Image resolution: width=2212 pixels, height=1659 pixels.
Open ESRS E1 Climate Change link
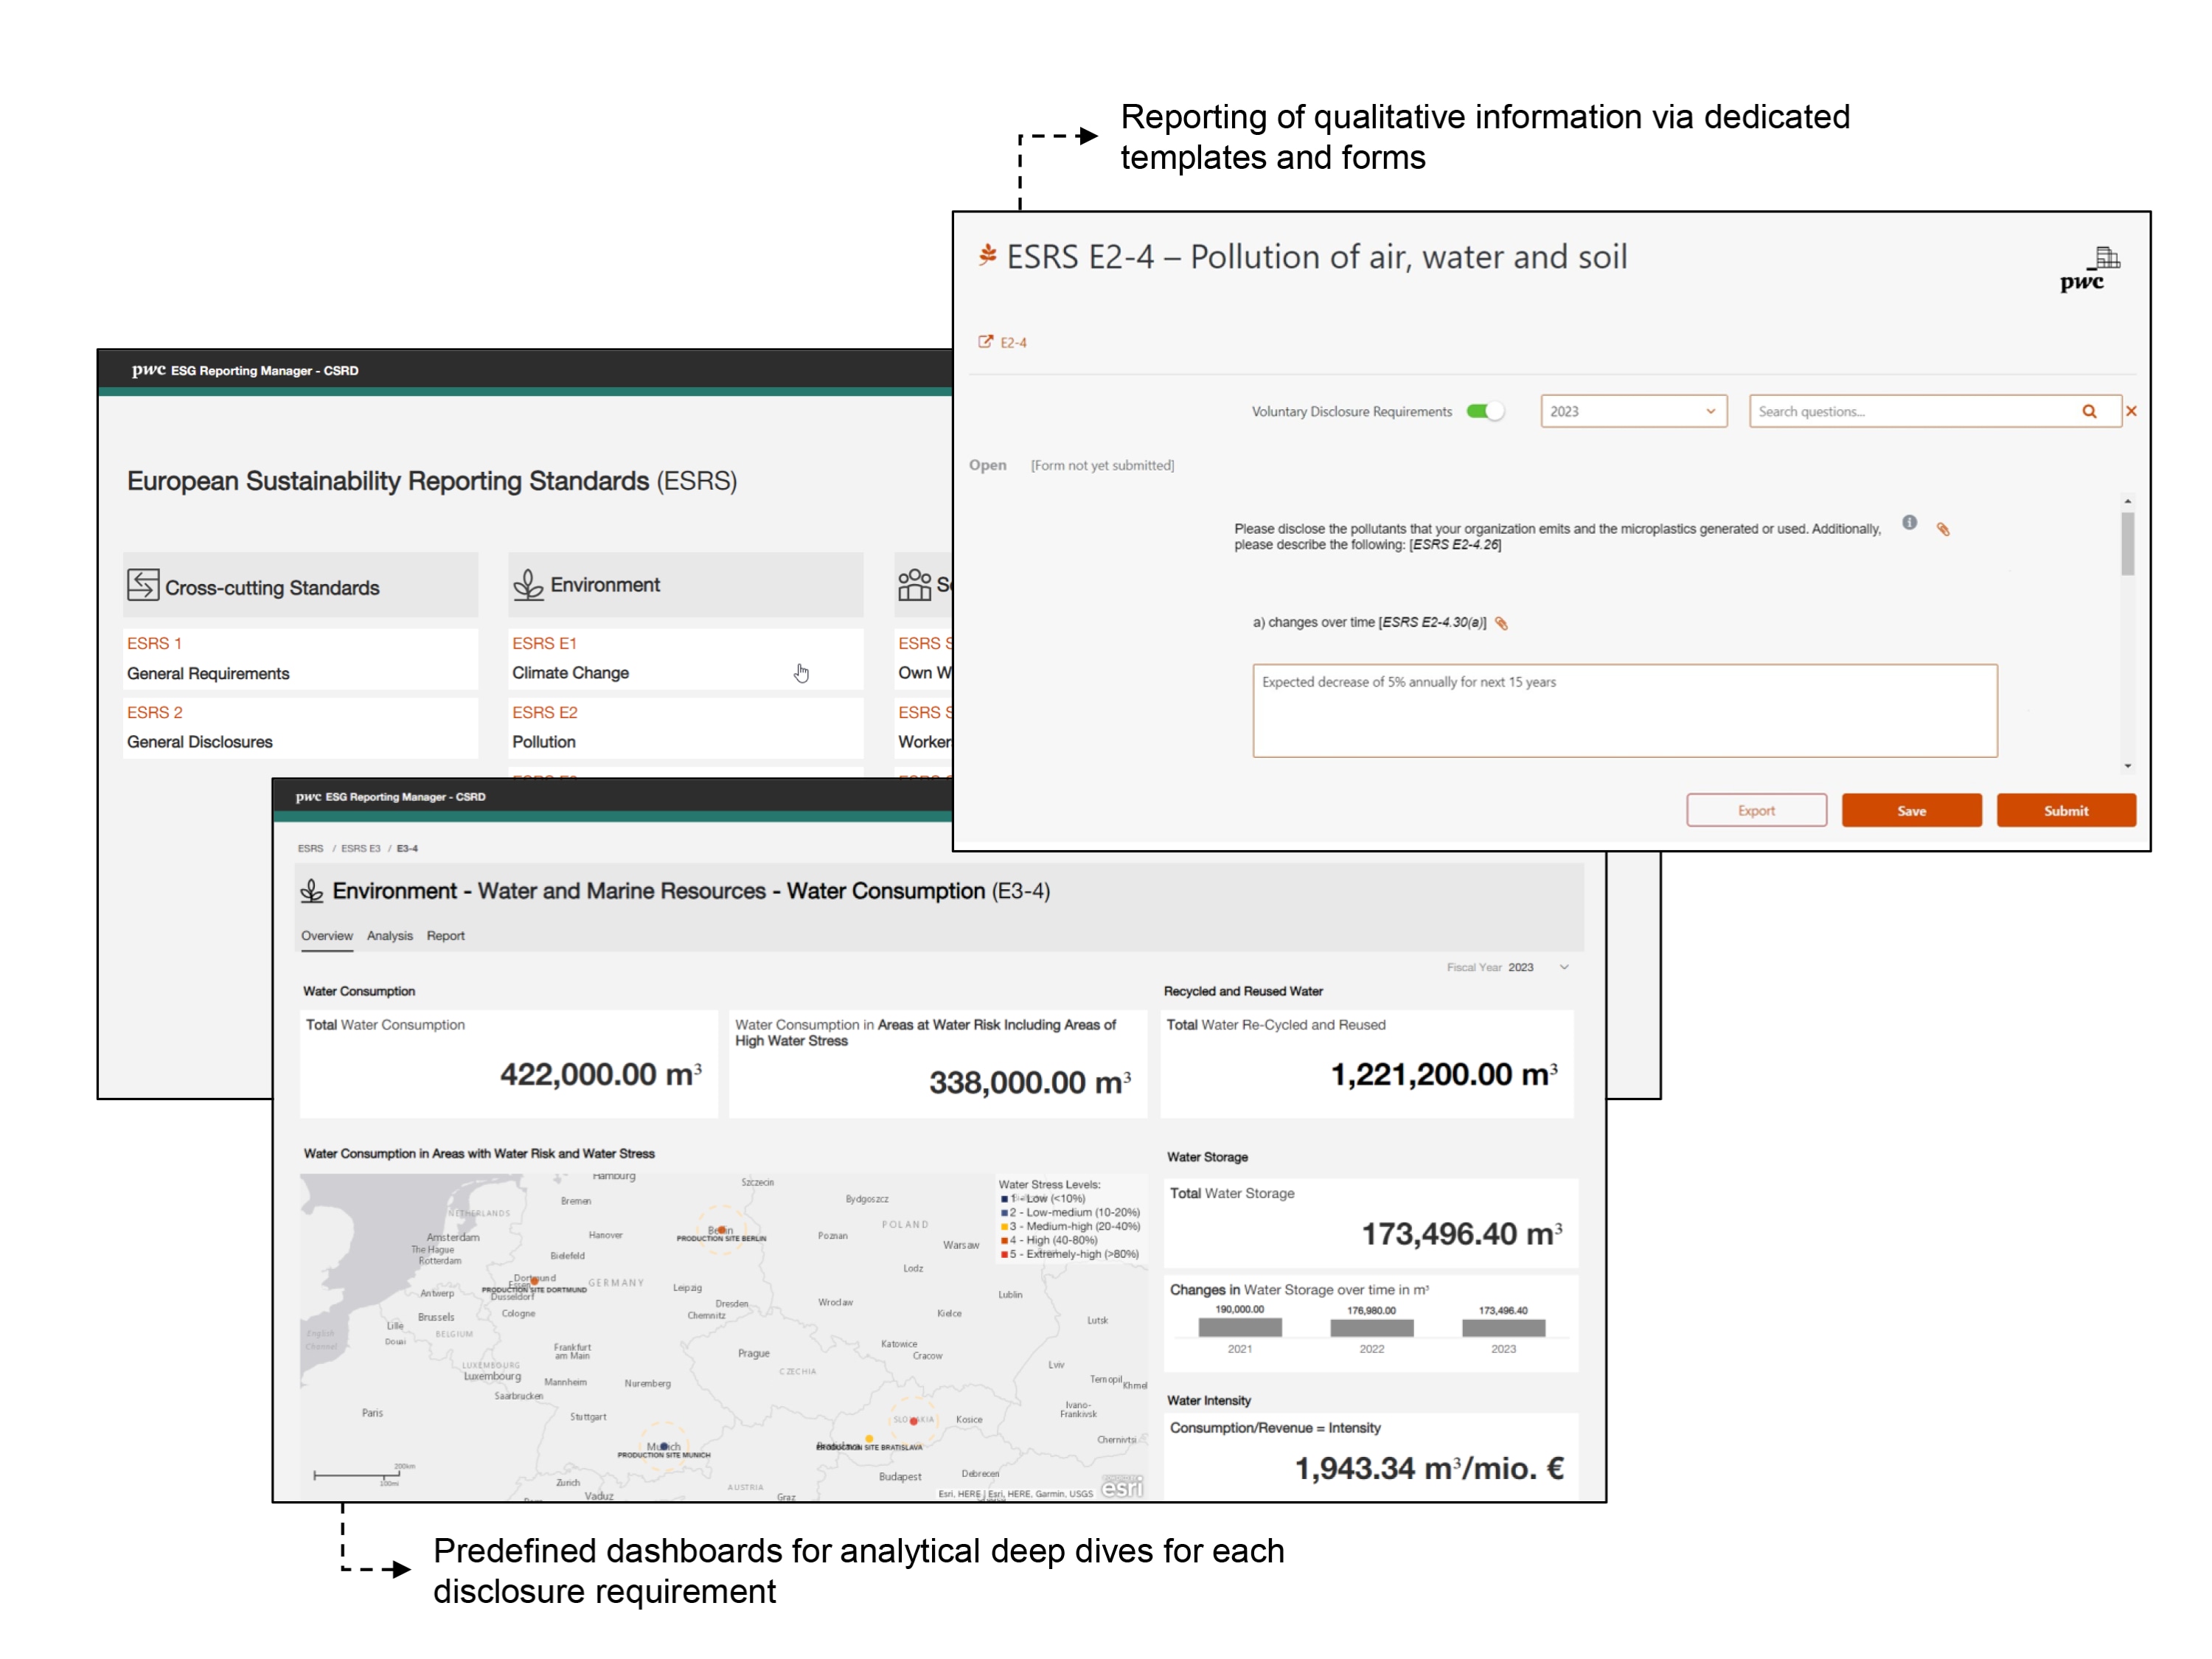click(x=544, y=643)
